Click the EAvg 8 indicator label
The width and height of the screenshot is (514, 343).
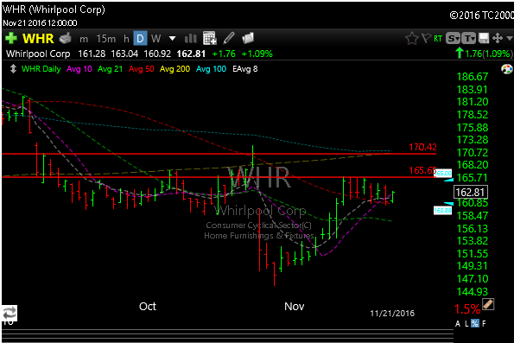[244, 69]
